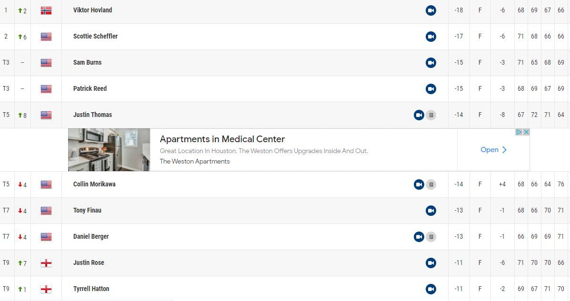Click Tony Finau's video camera icon
Screen dimensions: 570x301
(x=430, y=211)
